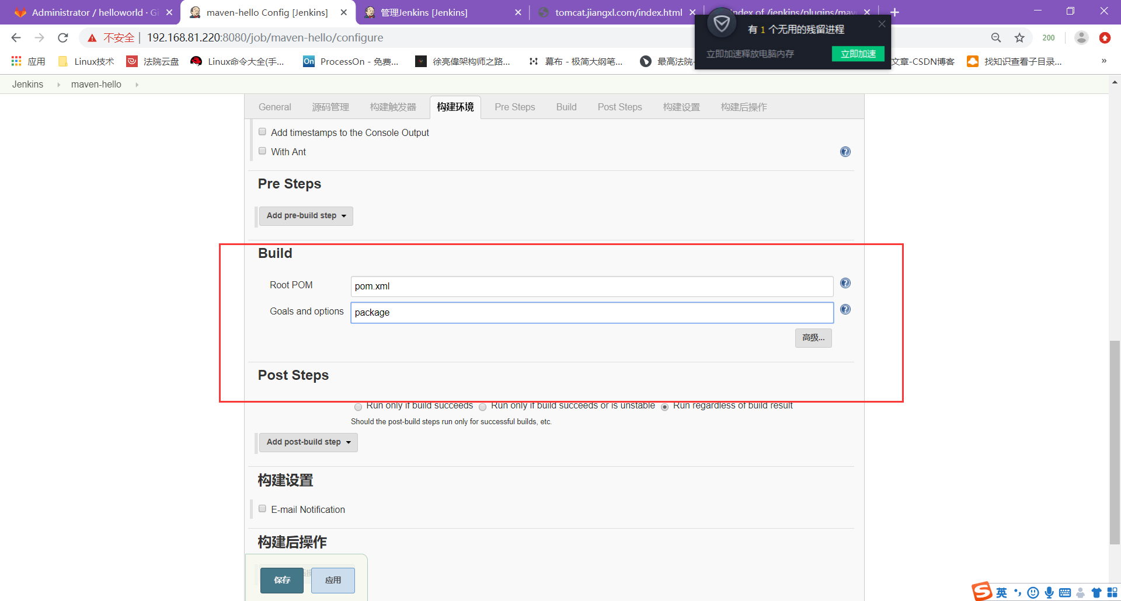Switch to the General tab
1121x601 pixels.
(x=274, y=107)
